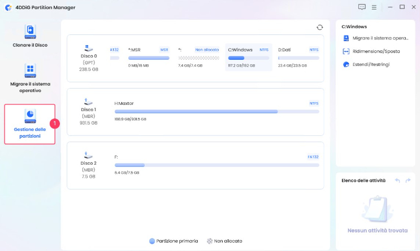420x251 pixels.
Task: Select the D:Dati partition
Action: coord(298,57)
